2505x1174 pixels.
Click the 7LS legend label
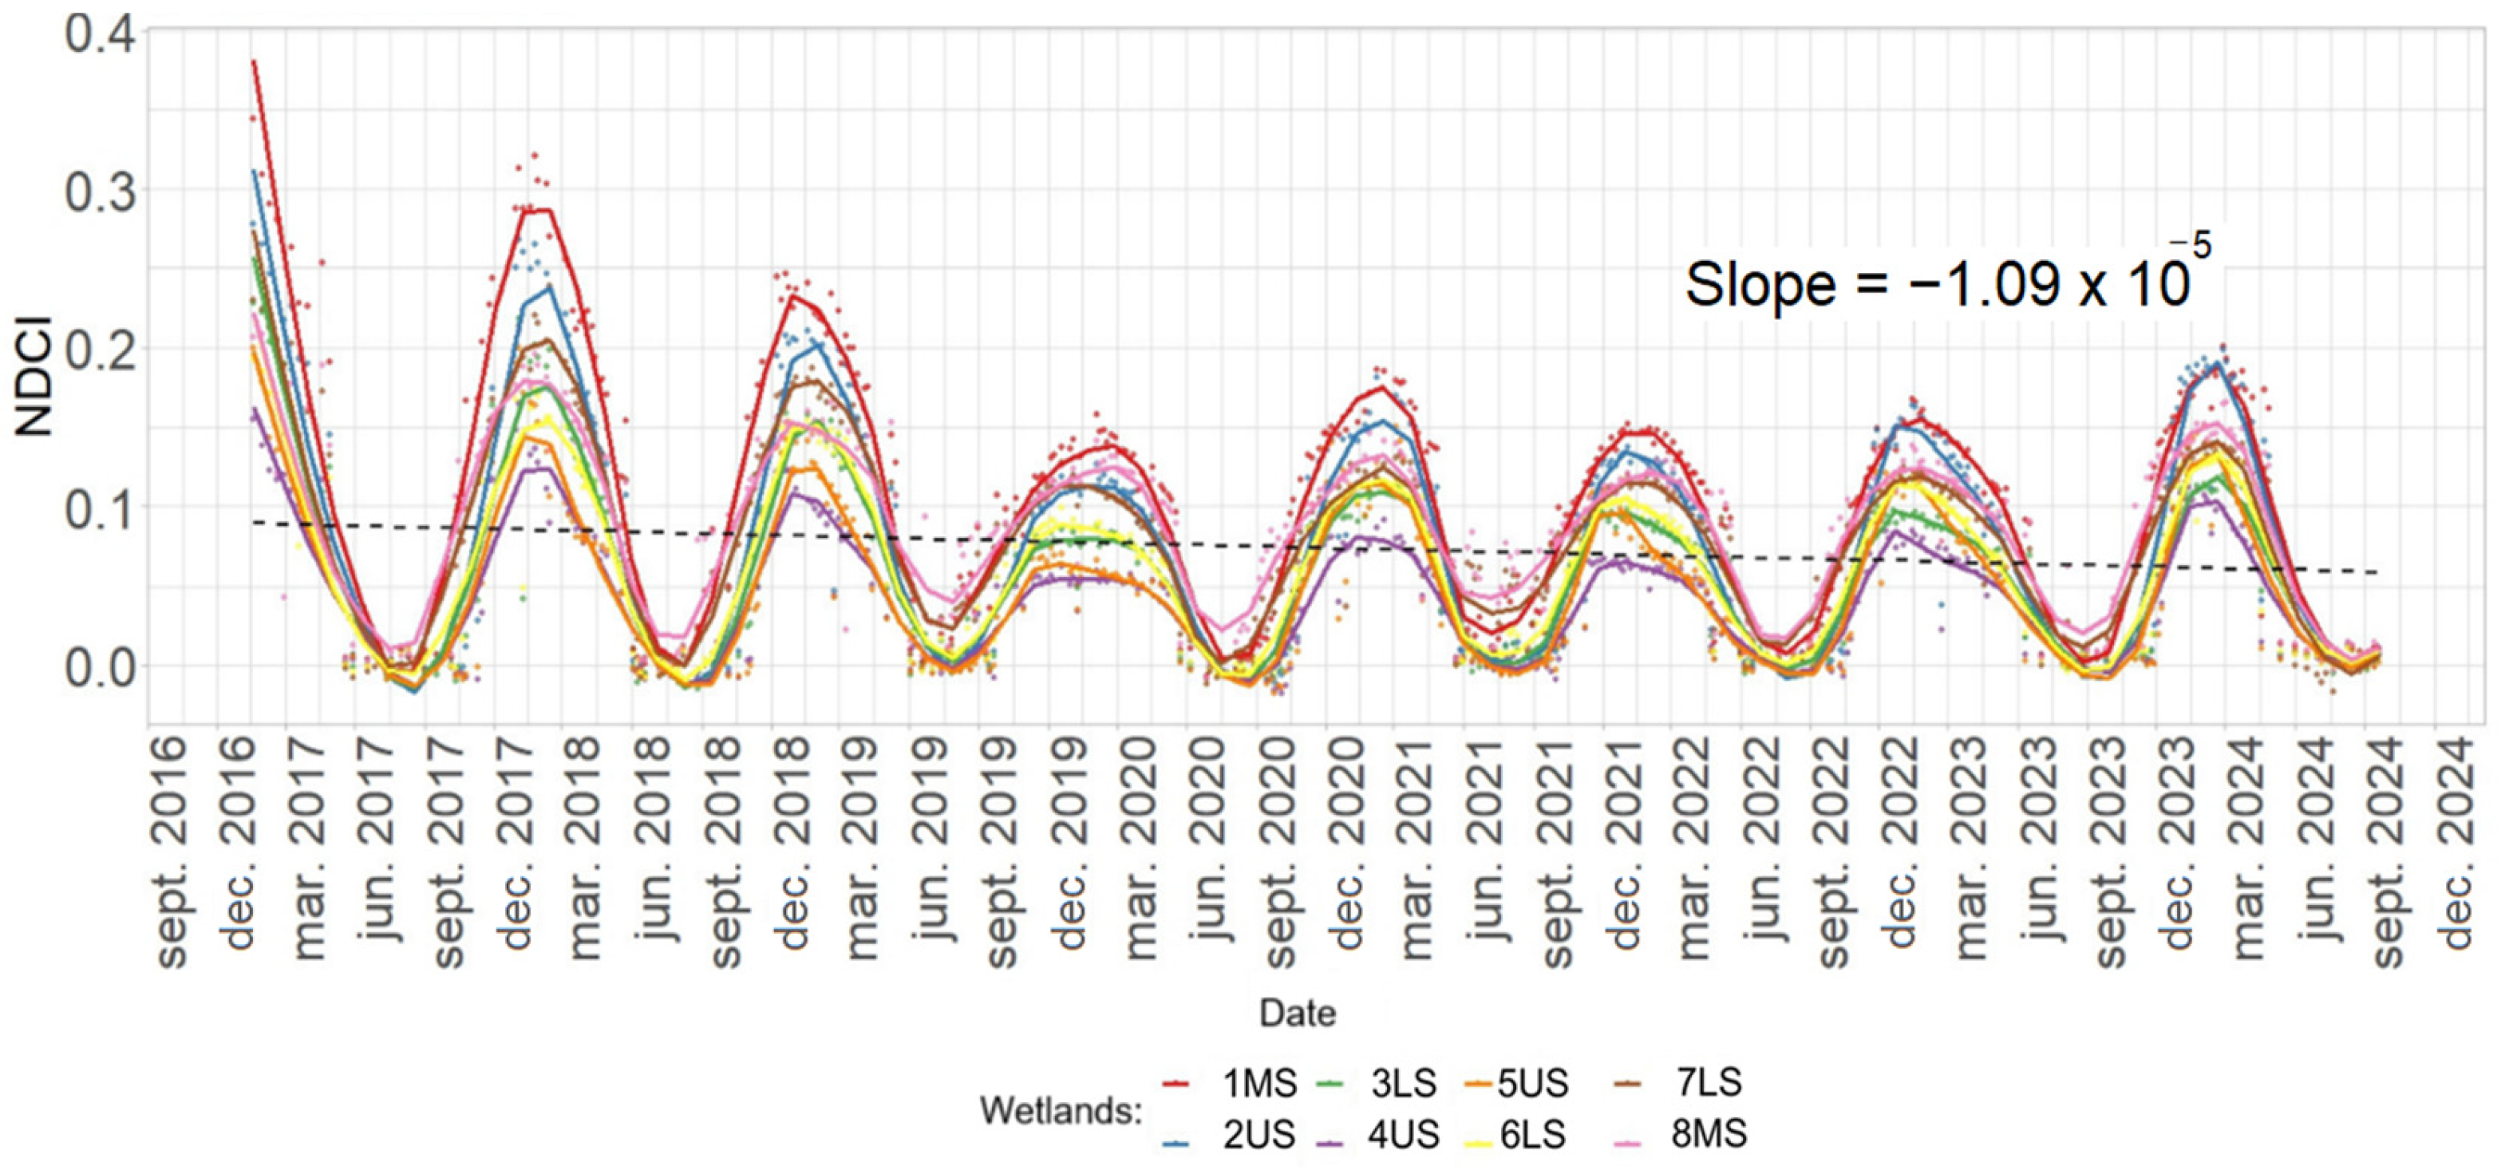[1709, 1081]
